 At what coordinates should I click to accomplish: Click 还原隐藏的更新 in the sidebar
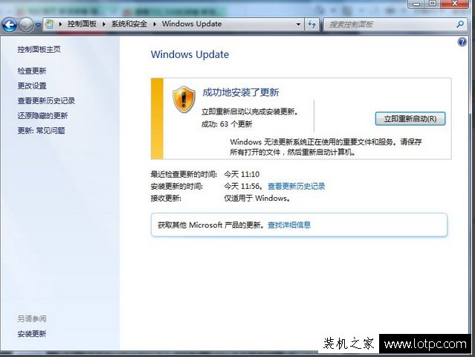(x=42, y=115)
